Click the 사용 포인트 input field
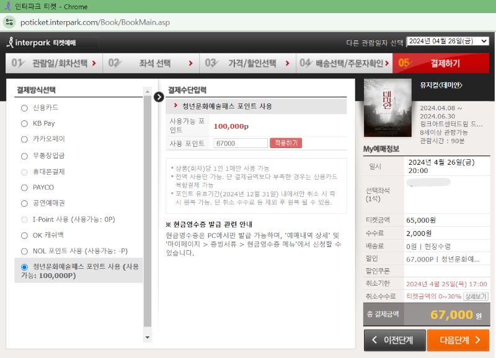The image size is (496, 358). (240, 143)
